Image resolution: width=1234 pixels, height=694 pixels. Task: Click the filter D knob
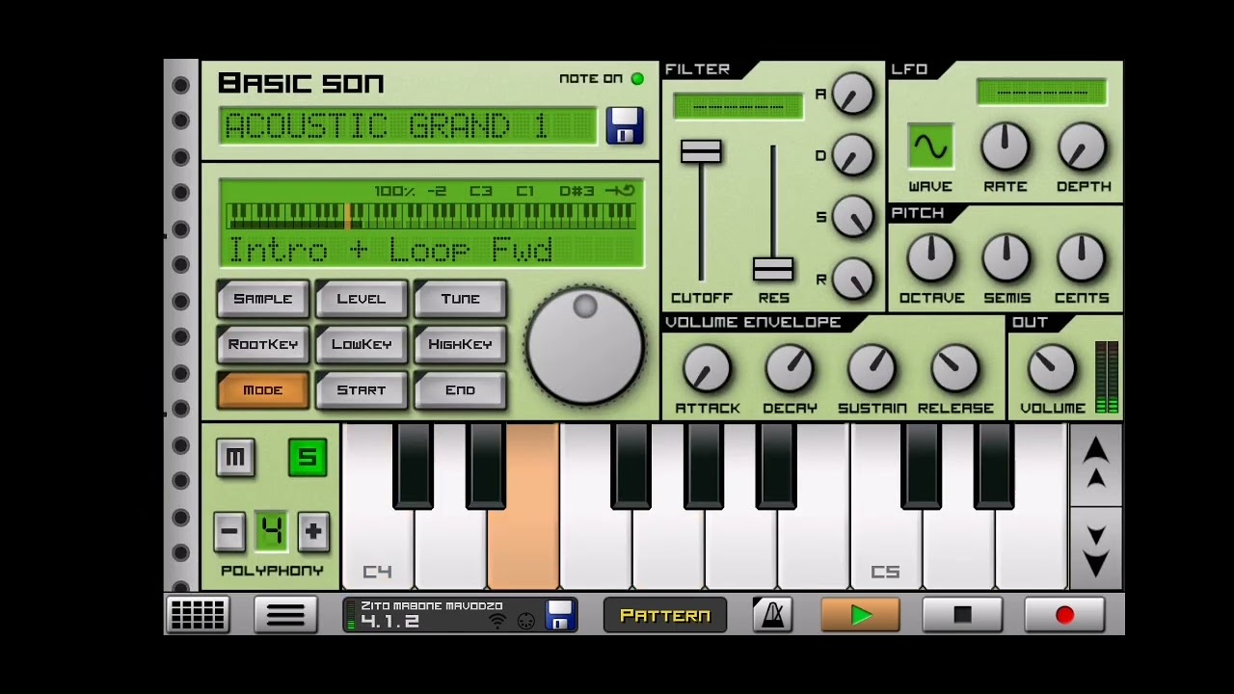click(x=852, y=155)
